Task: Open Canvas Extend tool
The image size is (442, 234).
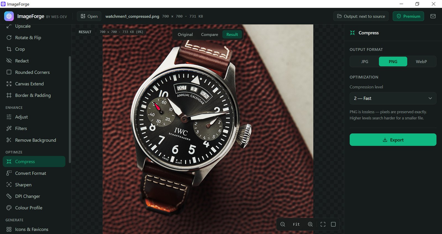Action: click(x=34, y=84)
